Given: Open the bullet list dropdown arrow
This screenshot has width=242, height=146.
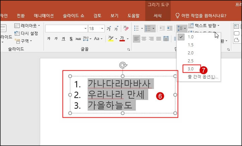Looking at the screenshot, I should coord(142,28).
